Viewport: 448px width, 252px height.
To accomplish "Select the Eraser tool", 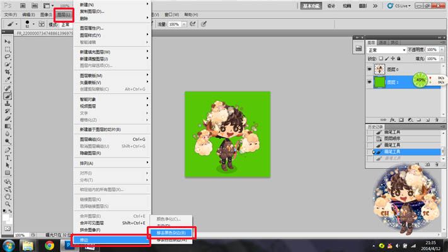I will click(x=8, y=118).
